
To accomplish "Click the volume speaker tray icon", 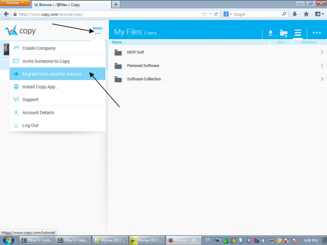I will tap(264, 241).
